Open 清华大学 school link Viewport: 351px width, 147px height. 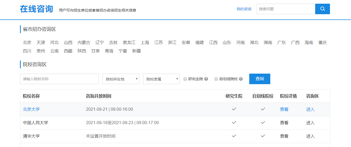tap(31, 136)
